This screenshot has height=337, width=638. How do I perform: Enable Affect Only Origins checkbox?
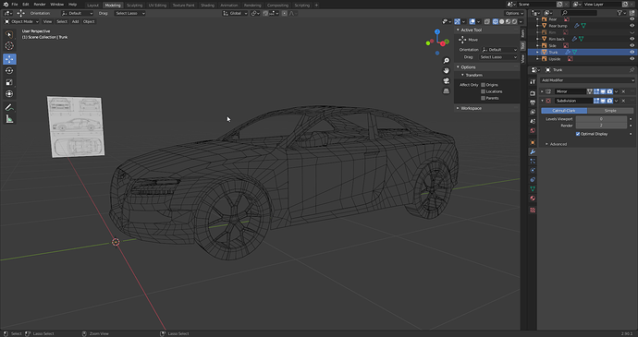[484, 85]
